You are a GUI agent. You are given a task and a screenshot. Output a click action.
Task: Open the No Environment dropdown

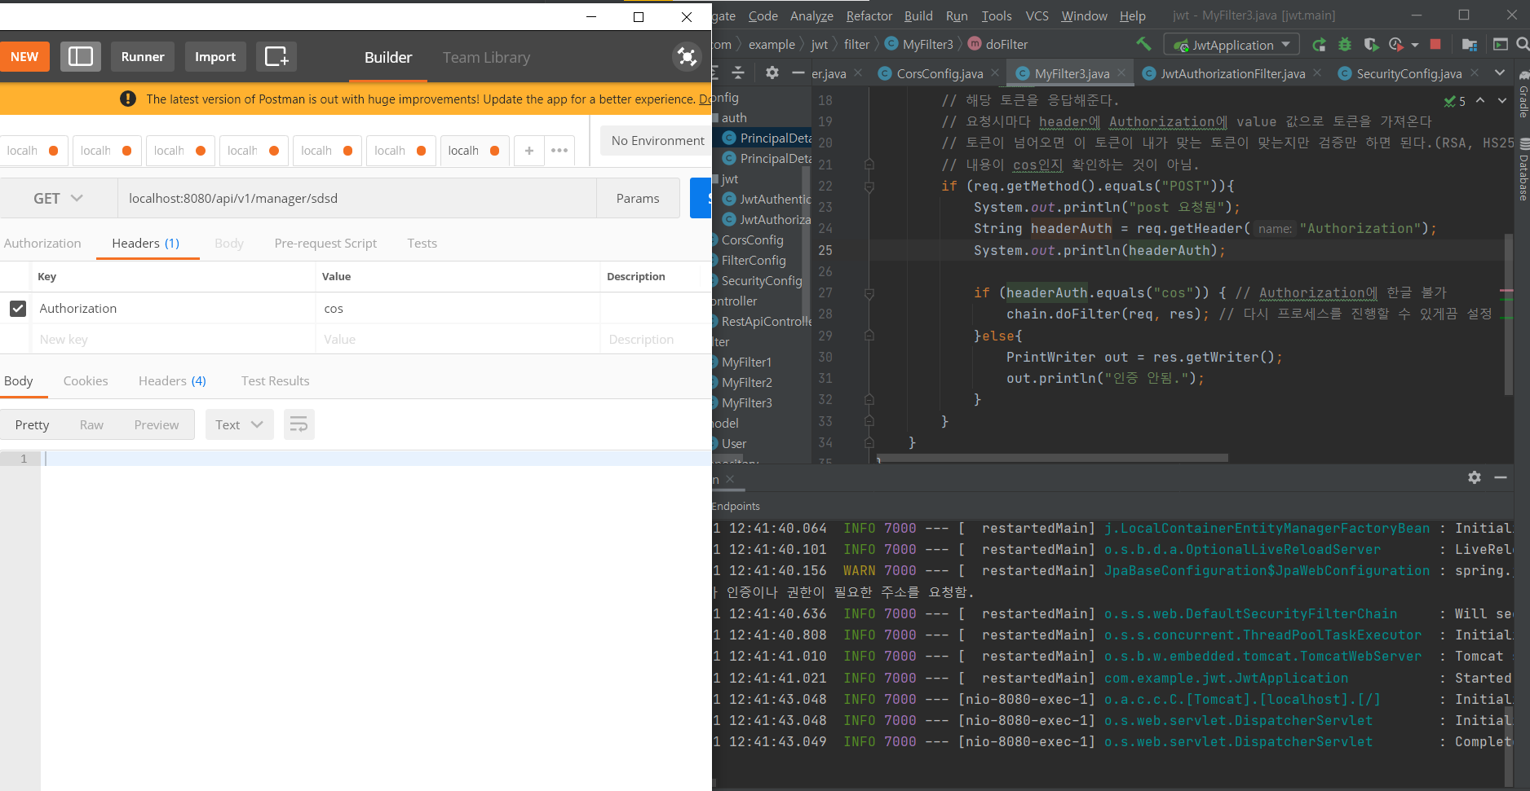(x=657, y=141)
